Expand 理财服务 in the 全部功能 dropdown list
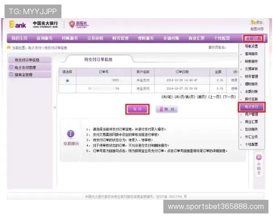 click(252, 84)
